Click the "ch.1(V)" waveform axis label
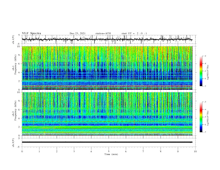This screenshot has height=170, width=220. coord(13,39)
